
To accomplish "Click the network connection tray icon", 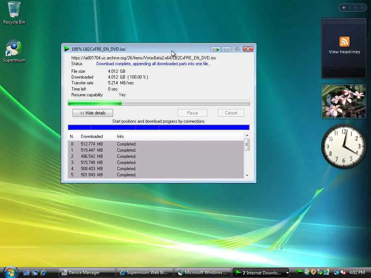I will point(336,272).
